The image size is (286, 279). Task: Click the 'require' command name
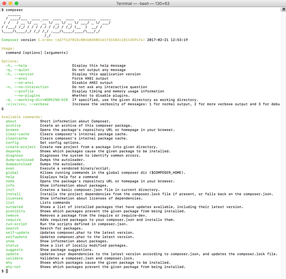[13, 220]
